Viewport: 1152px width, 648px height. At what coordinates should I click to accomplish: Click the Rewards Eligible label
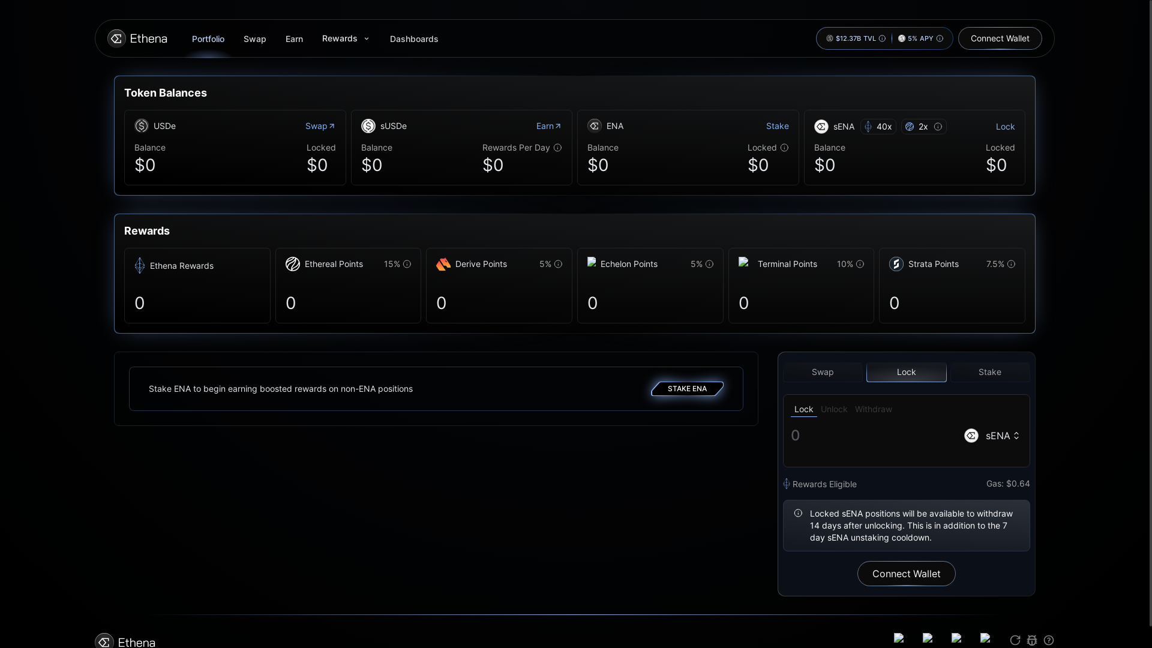(824, 484)
